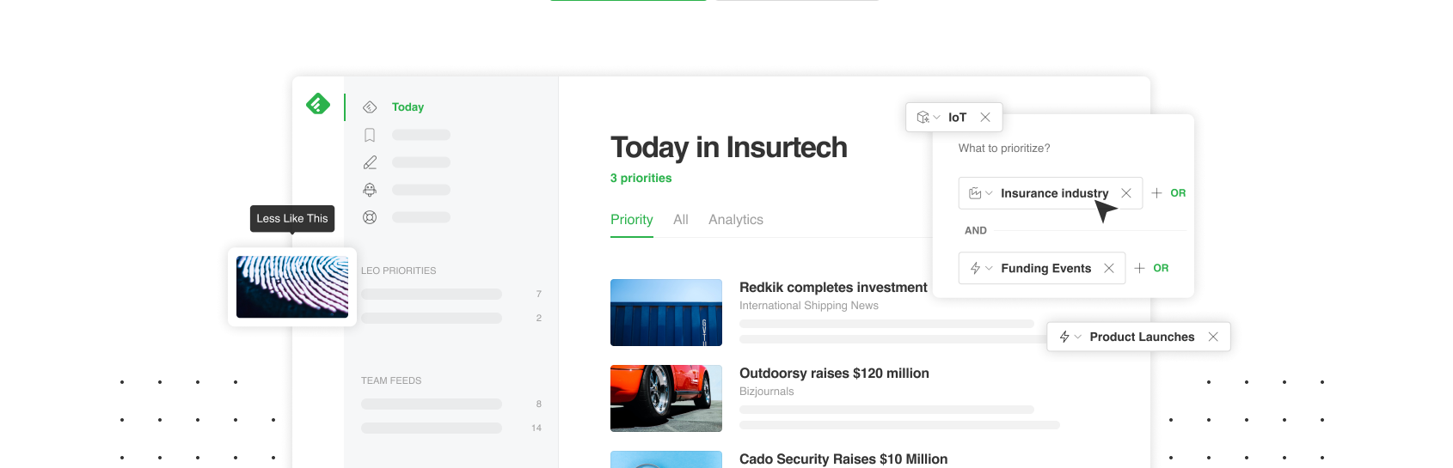
Task: Click the fingerprint image thumbnail
Action: [292, 287]
